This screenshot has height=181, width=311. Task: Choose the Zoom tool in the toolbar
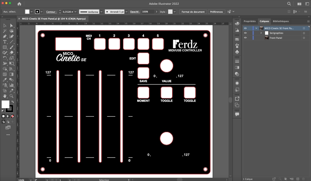[x=12, y=96]
